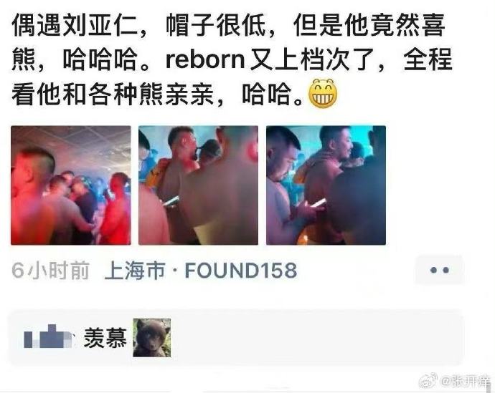
Task: Tap the FOUND158 venue location link
Action: click(241, 271)
